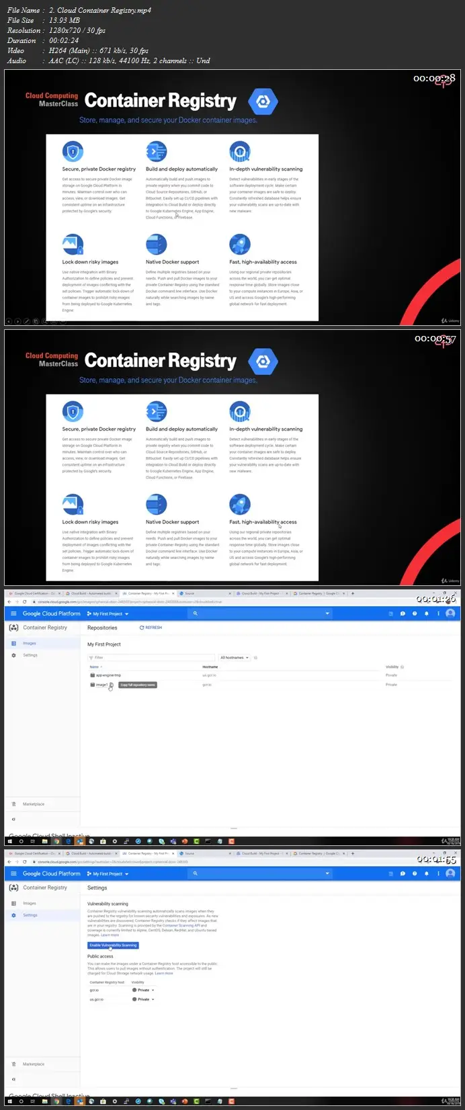Click notifications bell in Settings frame
This screenshot has width=465, height=1110.
[426, 873]
